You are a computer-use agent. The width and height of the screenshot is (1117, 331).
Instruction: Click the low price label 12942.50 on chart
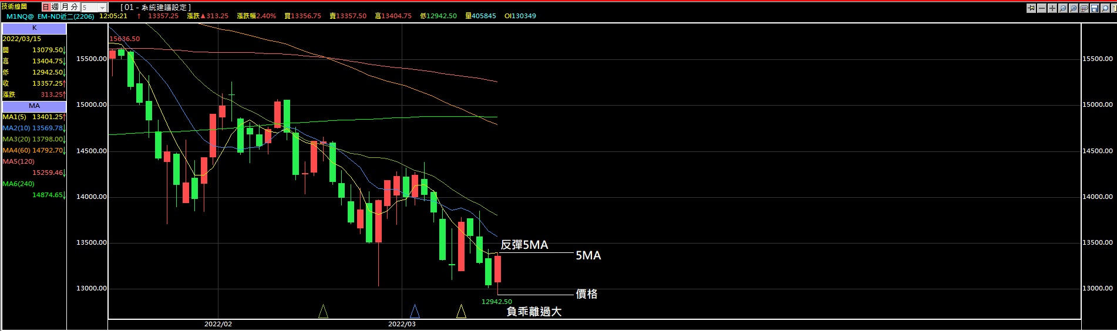coord(496,302)
